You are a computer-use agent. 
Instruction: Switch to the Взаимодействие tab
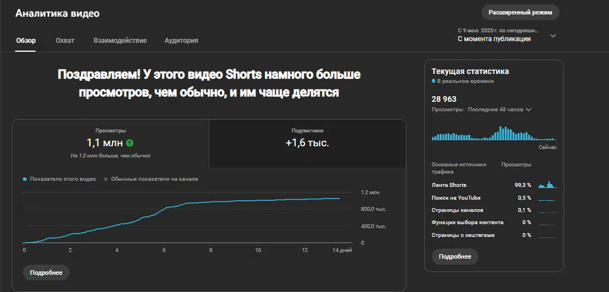pos(120,41)
